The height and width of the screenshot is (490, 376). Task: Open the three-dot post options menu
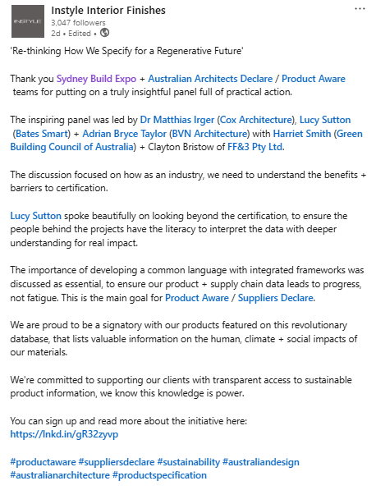pyautogui.click(x=360, y=9)
